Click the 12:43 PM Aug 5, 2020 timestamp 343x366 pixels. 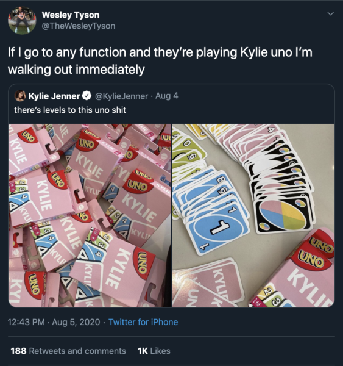tap(54, 322)
